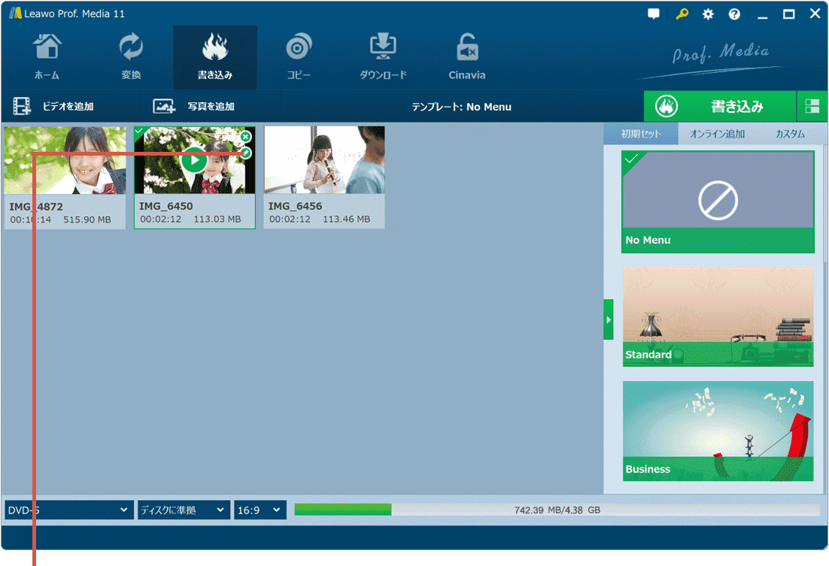
Task: Open the 16:9 aspect ratio dropdown
Action: point(260,510)
